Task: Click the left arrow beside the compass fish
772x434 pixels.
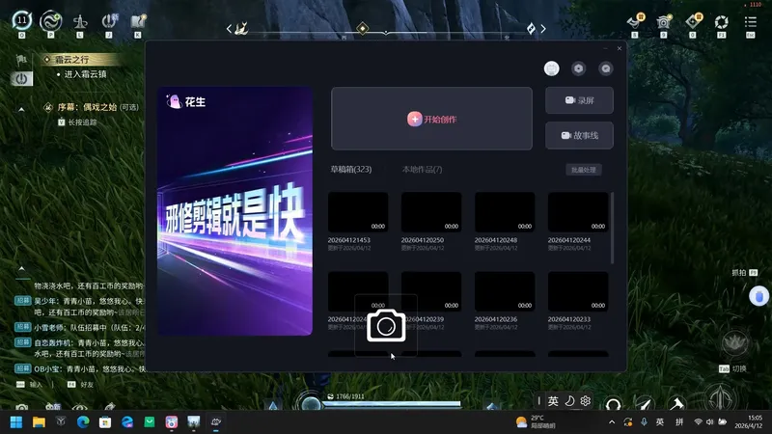Action: point(229,29)
